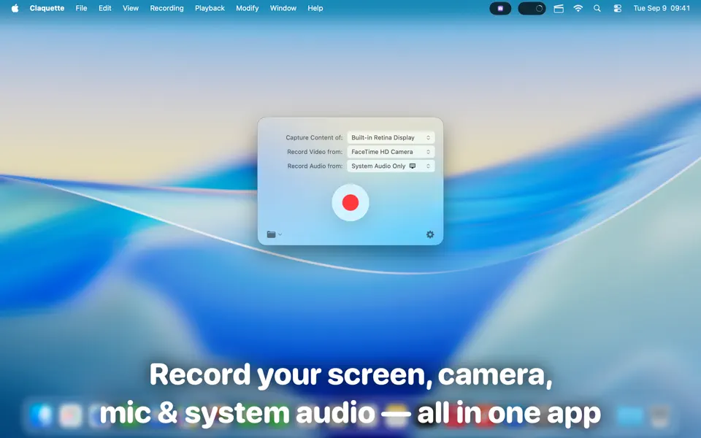Open Spotlight search
Image resolution: width=701 pixels, height=438 pixels.
pos(597,8)
